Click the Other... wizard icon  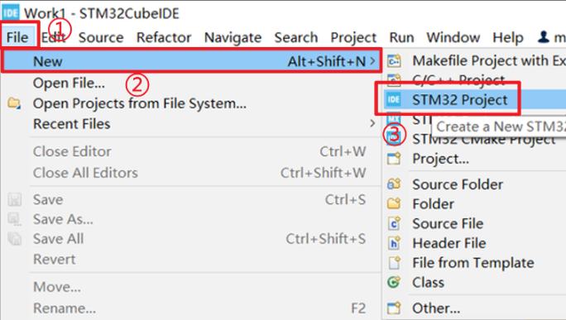click(x=394, y=308)
